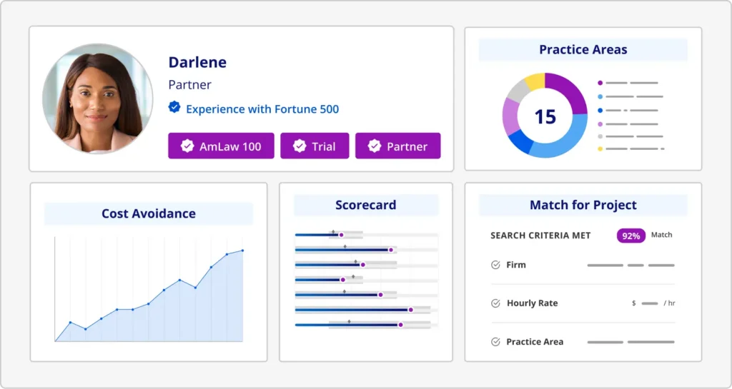Select the Practice Areas panel header
Image resolution: width=732 pixels, height=389 pixels.
coord(583,50)
